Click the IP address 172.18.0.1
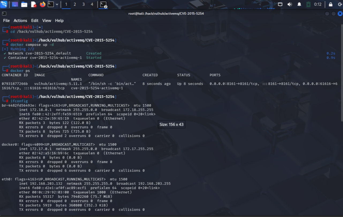343x217 pixels. 41,110
